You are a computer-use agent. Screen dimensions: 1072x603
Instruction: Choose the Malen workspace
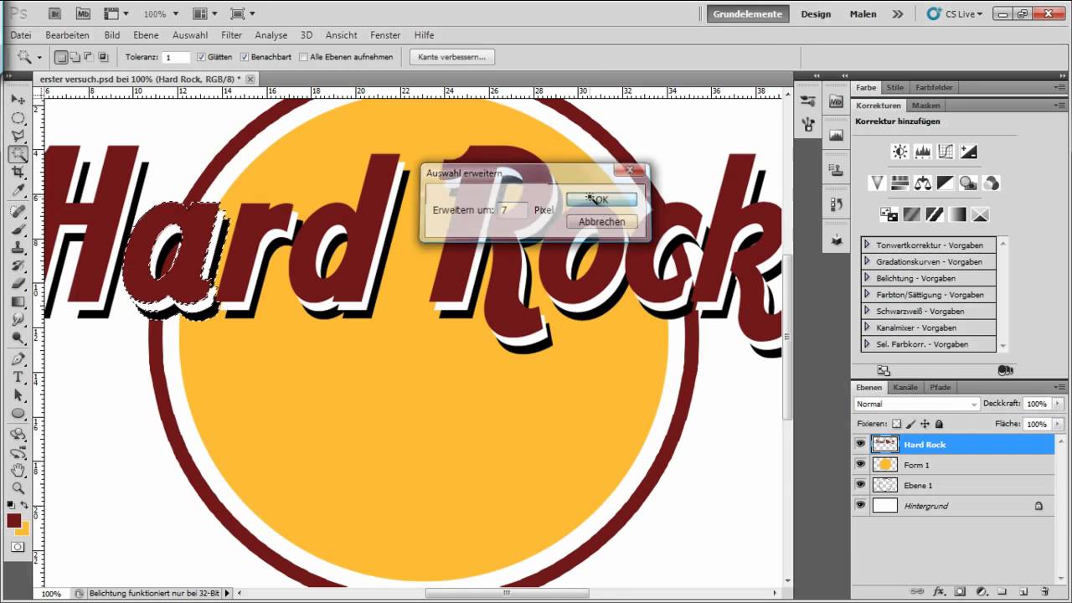click(x=863, y=13)
